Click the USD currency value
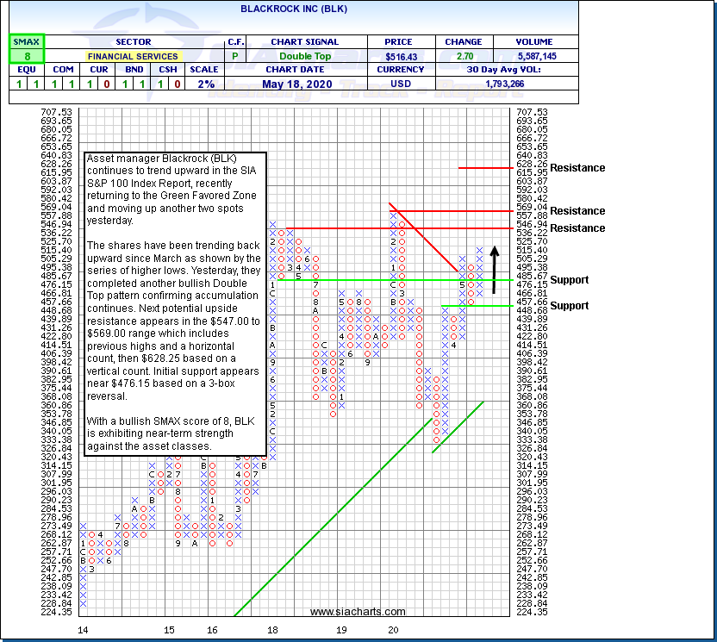The image size is (717, 642). click(401, 84)
